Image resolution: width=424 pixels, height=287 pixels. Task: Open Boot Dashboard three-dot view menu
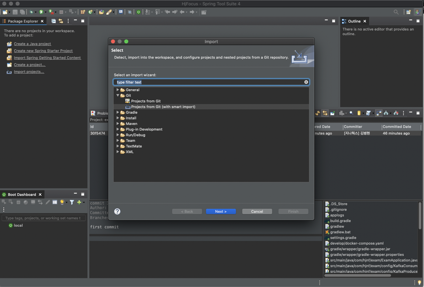[x=4, y=209]
